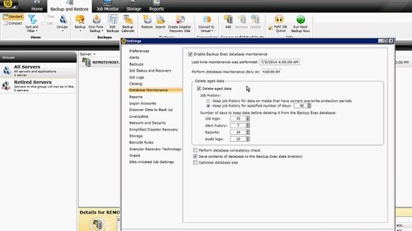
Task: Adjust job history days spinner
Action: pos(309,105)
